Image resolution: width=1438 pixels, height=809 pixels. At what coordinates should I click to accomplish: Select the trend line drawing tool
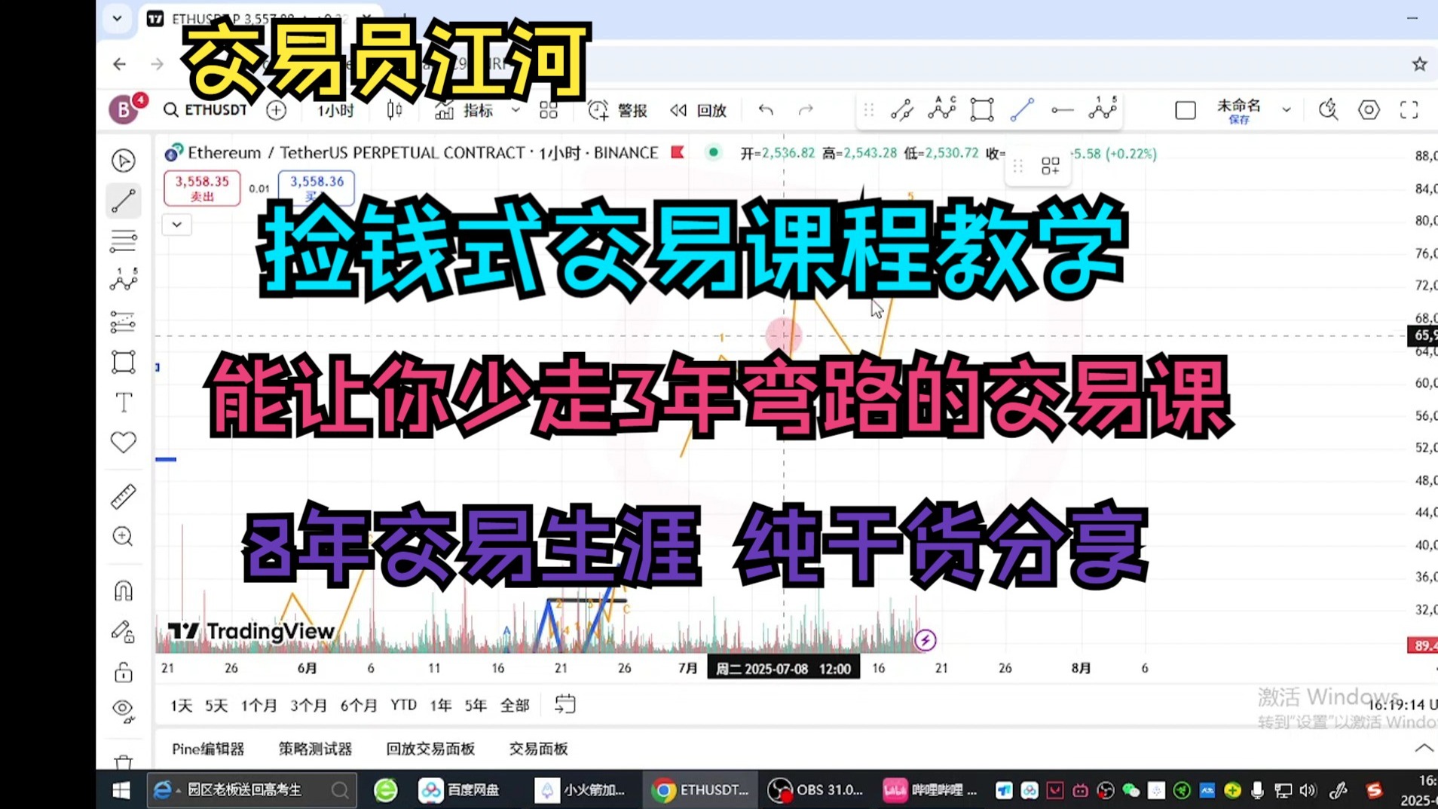click(x=124, y=201)
